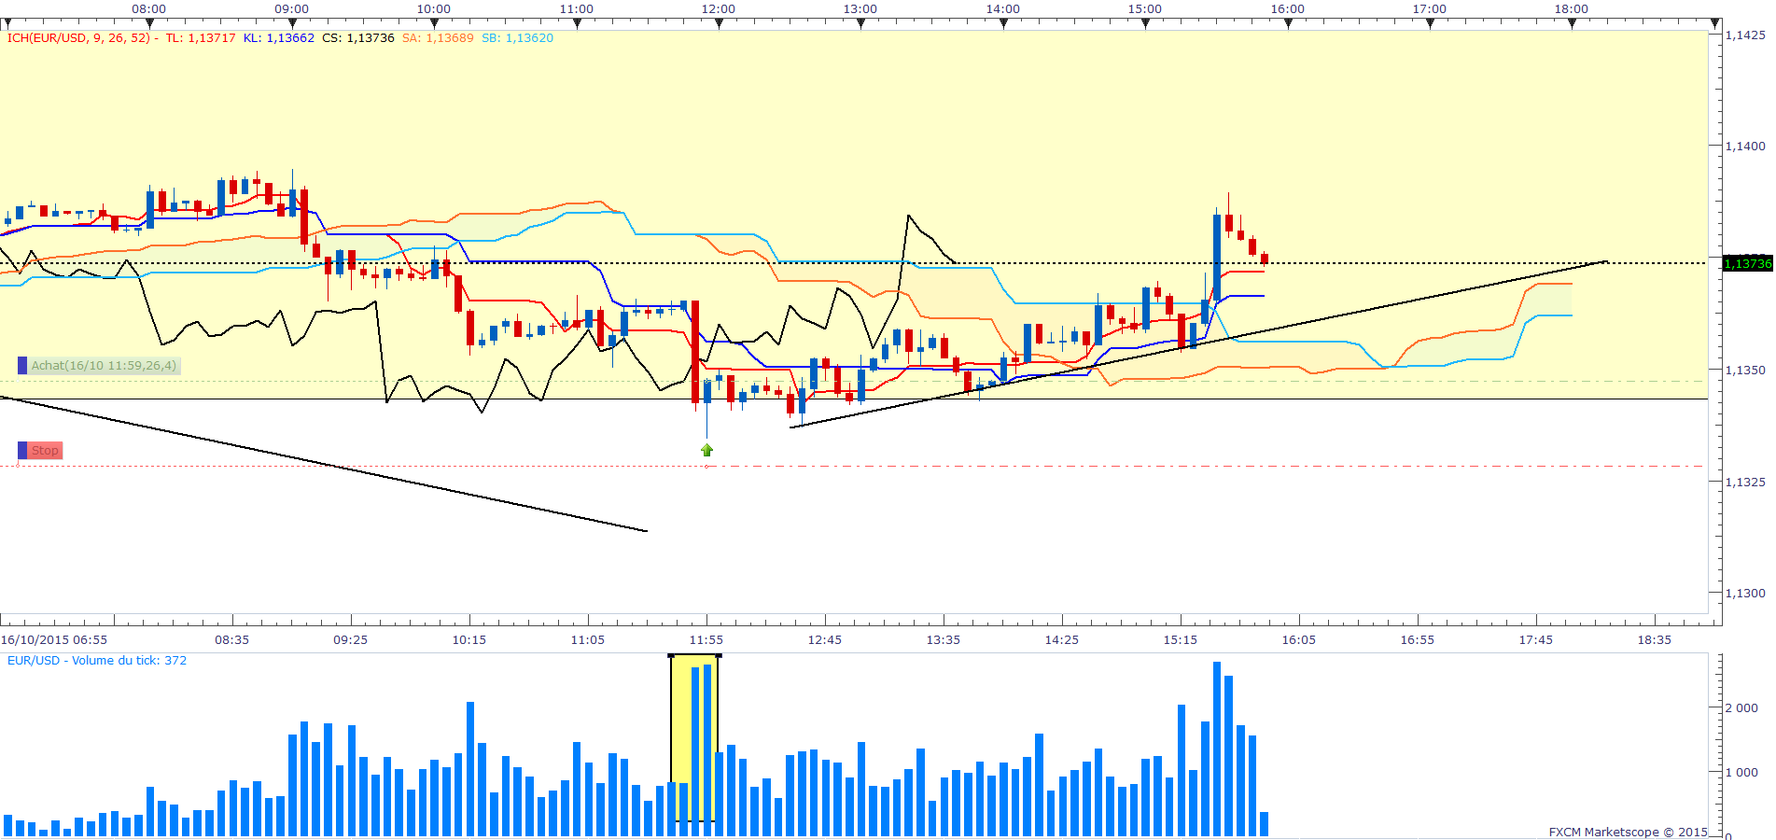Screen dimensions: 1776x840
Task: Click the 1,1325 price axis label
Action: coord(1744,483)
